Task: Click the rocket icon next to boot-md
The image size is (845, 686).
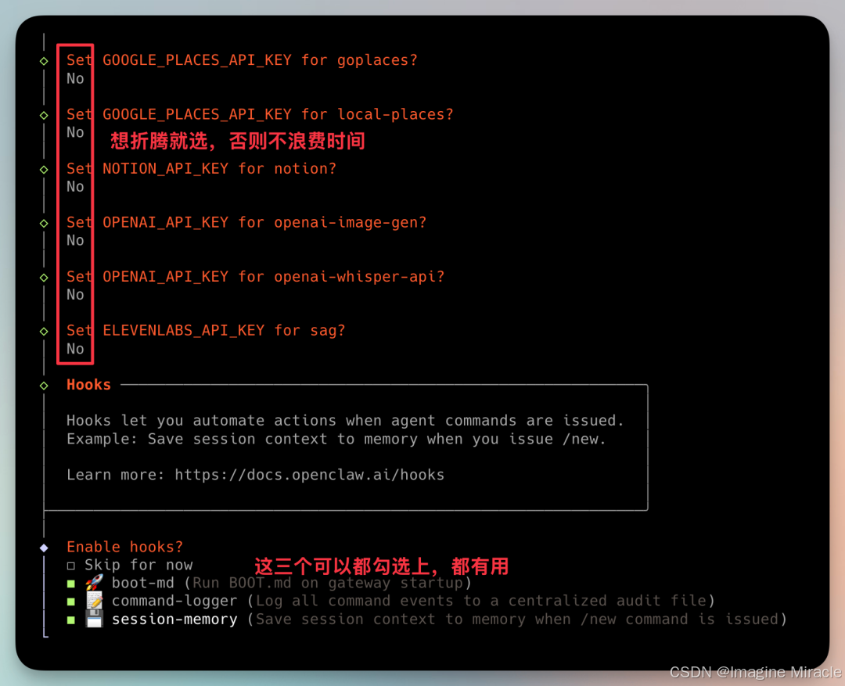Action: [95, 582]
